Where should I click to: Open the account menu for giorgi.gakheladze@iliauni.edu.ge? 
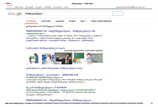[x=131, y=7]
